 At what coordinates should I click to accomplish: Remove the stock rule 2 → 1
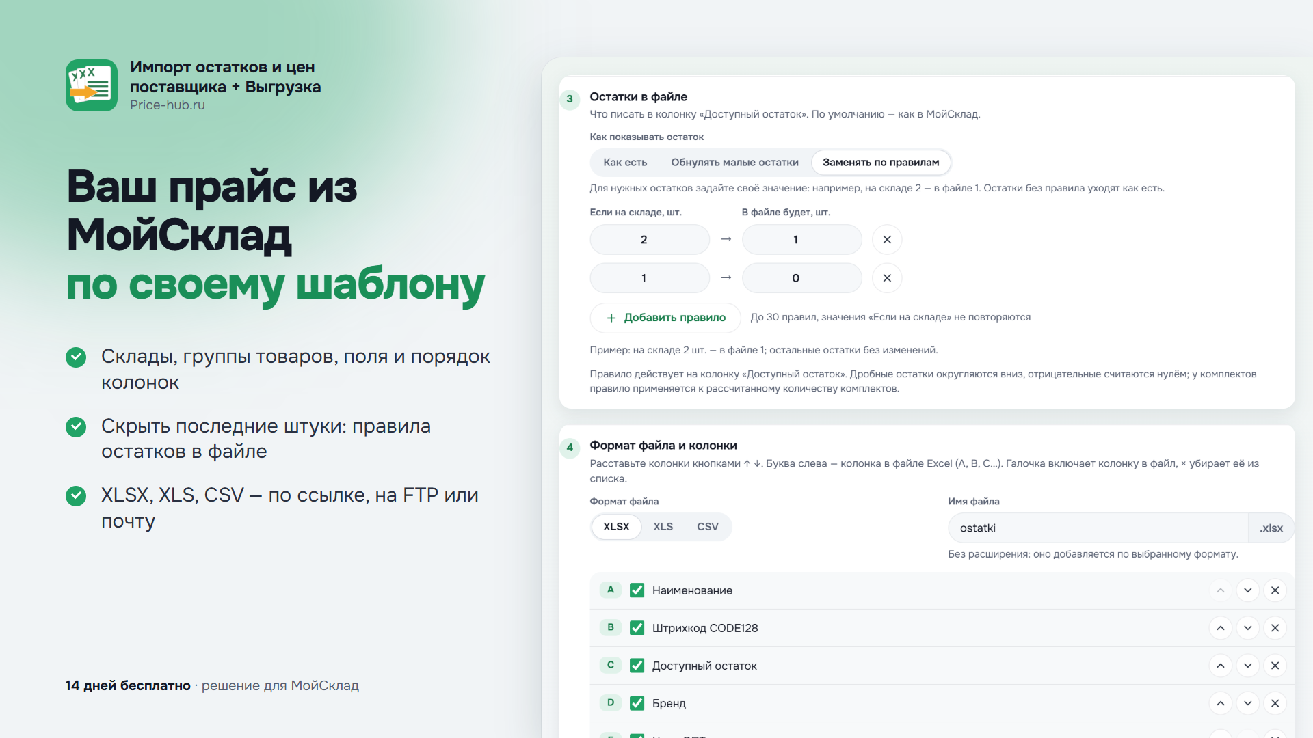click(887, 240)
